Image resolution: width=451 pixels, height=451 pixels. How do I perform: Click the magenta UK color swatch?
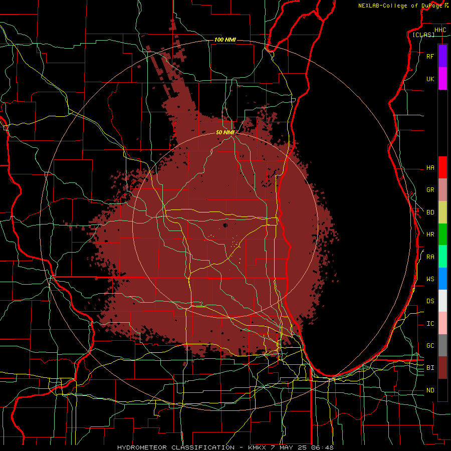[442, 79]
